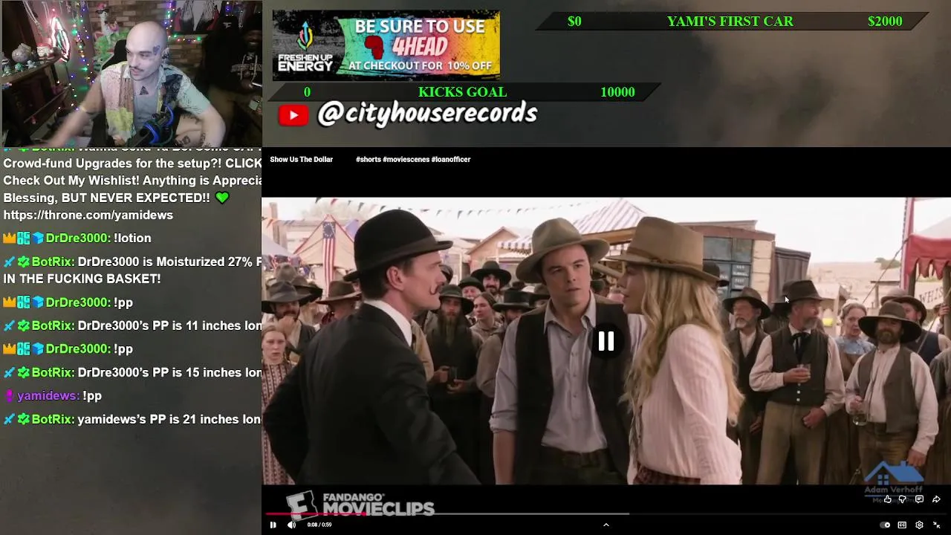Click the $2000 goal amount
This screenshot has height=535, width=951.
885,21
